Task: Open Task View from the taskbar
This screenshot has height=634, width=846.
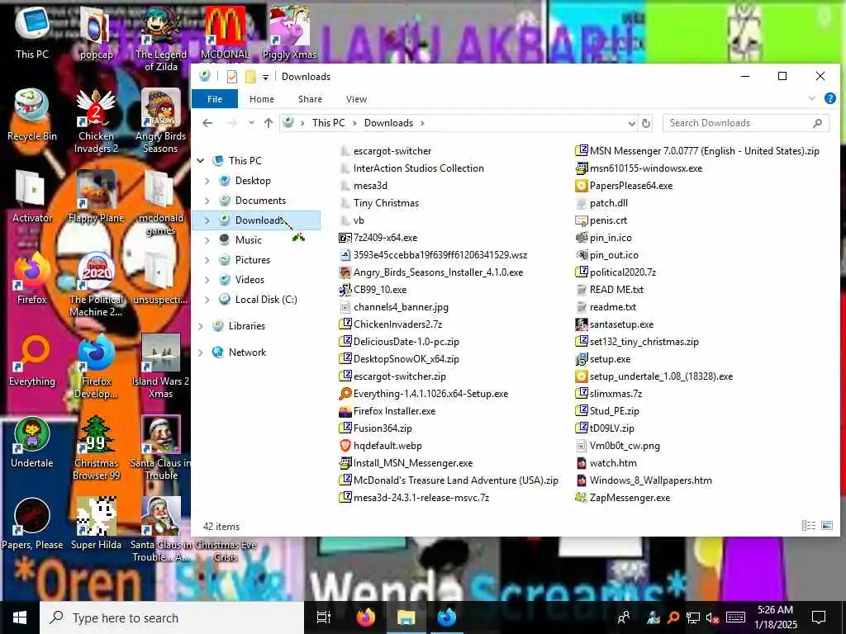Action: coord(324,617)
